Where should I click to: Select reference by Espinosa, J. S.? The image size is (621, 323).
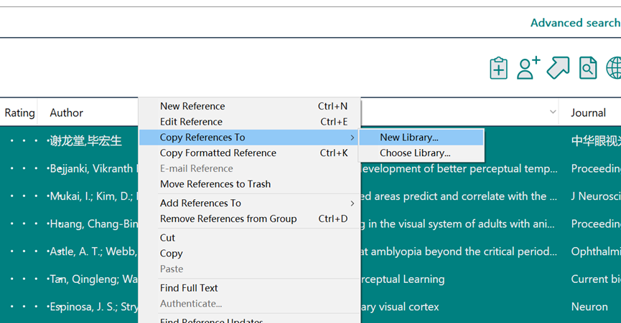pos(93,307)
